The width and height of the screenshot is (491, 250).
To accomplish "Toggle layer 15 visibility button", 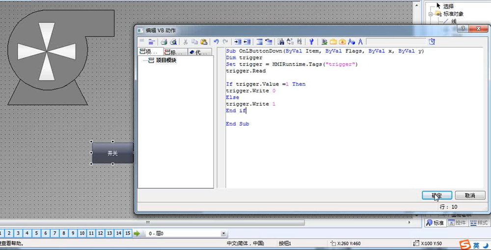I will 128,233.
